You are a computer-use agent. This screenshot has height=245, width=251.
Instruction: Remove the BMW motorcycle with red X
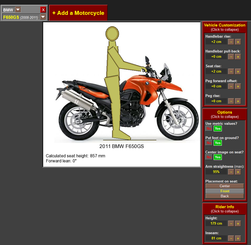[43, 10]
